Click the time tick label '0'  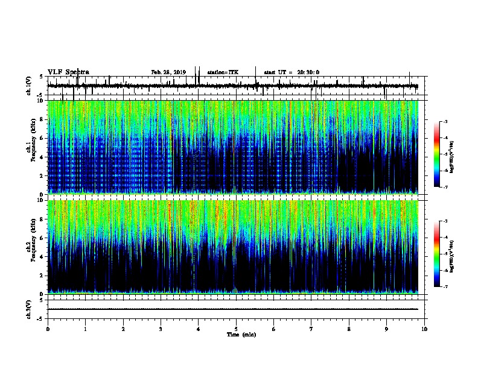click(48, 329)
